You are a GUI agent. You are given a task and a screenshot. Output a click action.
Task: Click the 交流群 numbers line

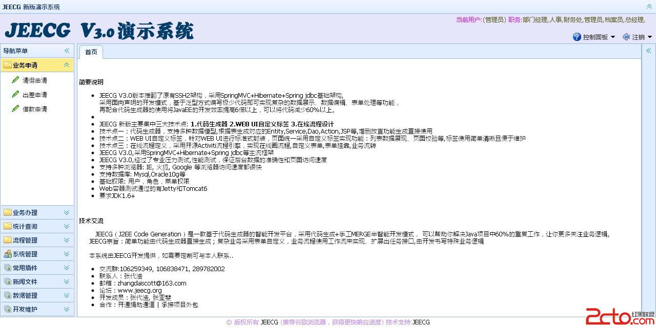162,269
